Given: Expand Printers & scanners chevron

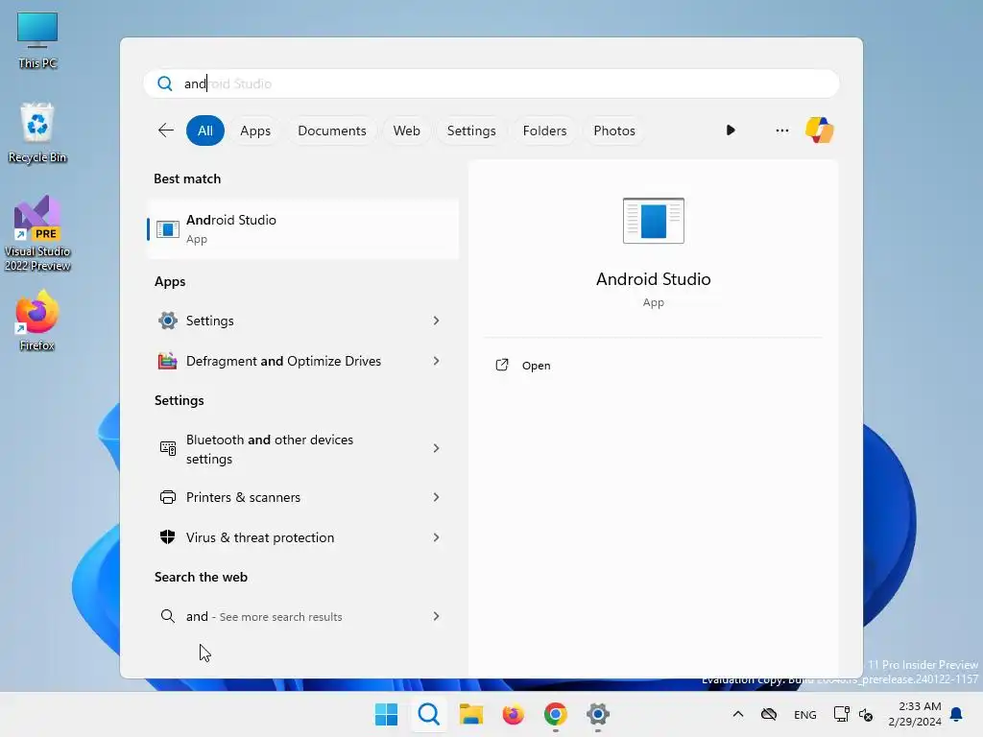Looking at the screenshot, I should point(437,497).
